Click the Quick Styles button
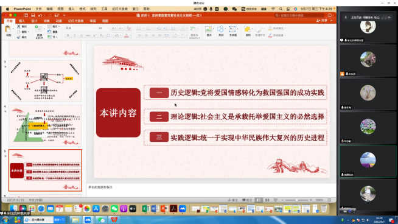 pos(260,31)
